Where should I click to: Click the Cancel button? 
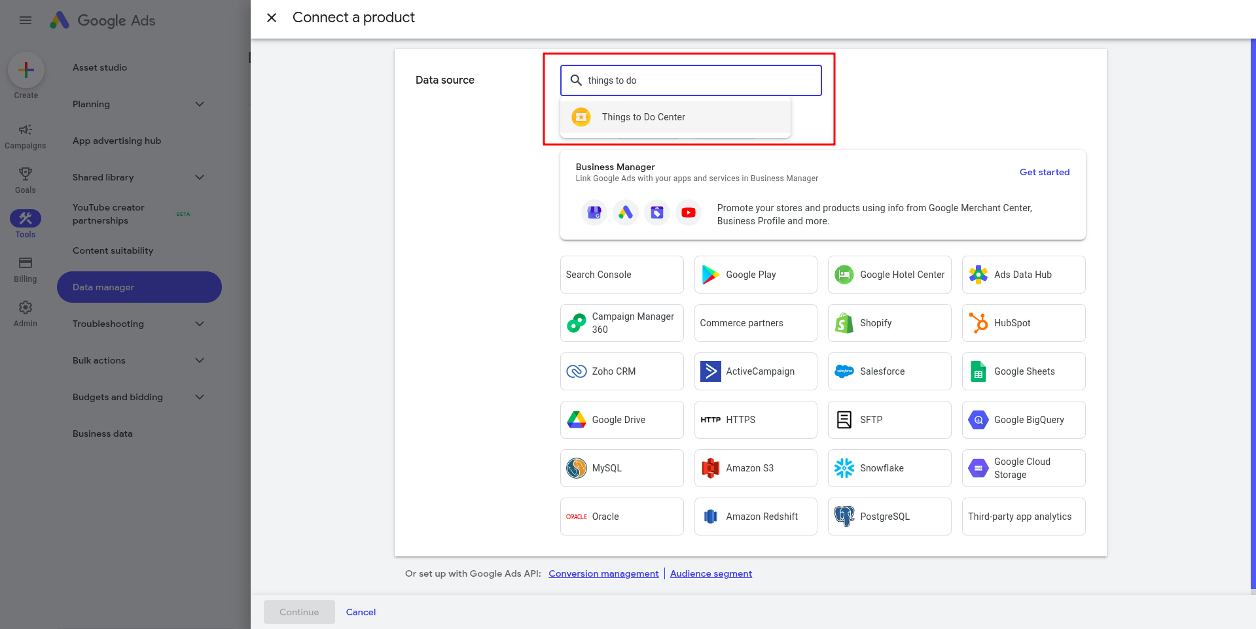point(361,612)
